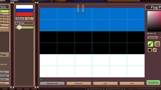Choose the line brush shape
The width and height of the screenshot is (161, 90).
click(155, 50)
